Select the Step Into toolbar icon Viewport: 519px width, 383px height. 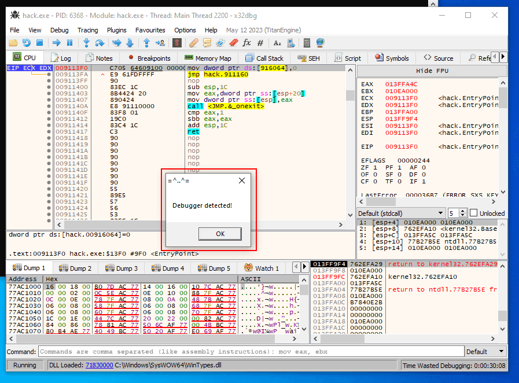[87, 43]
